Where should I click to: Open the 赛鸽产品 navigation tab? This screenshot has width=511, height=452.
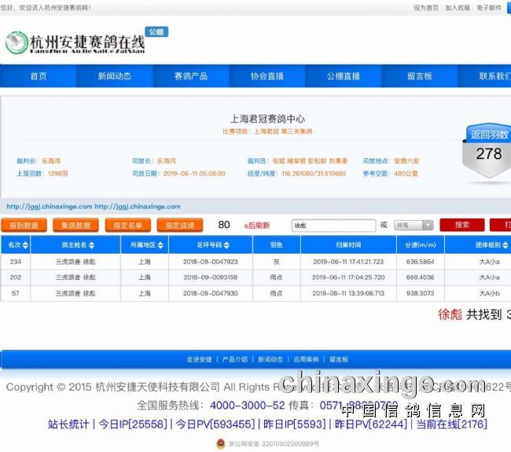tap(191, 76)
